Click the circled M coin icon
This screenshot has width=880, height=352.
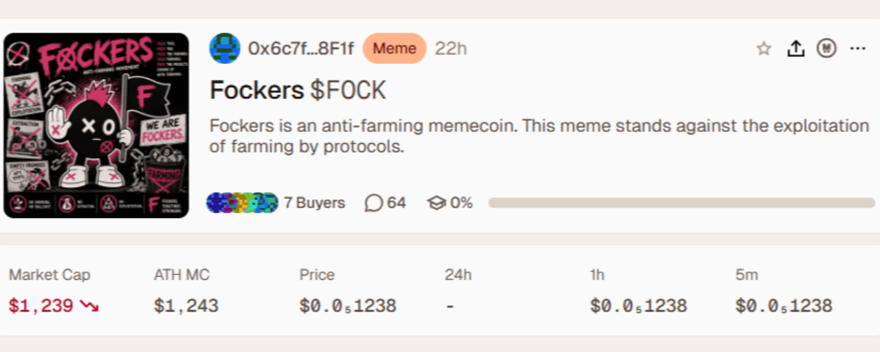[x=826, y=48]
